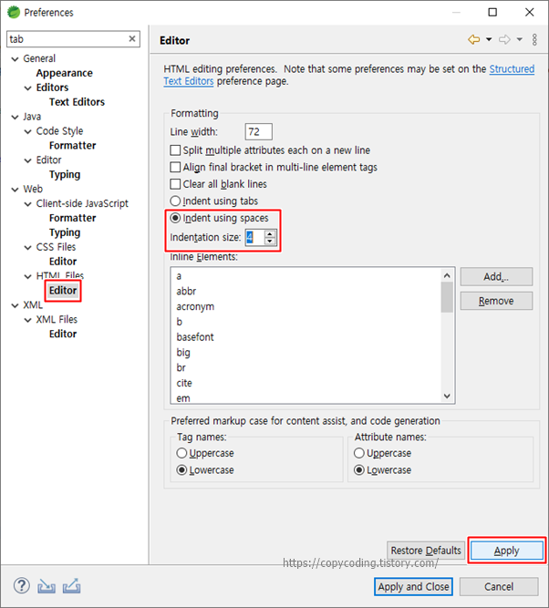This screenshot has height=608, width=549.
Task: Open the Text Editors preference page
Action: pos(77,101)
